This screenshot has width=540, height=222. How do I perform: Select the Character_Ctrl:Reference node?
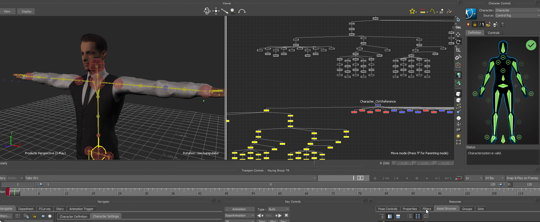378,105
